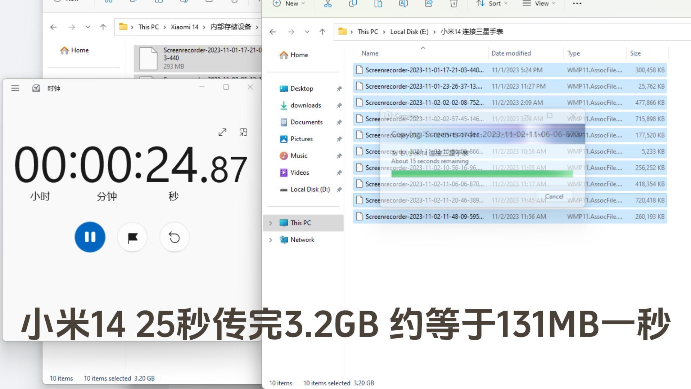Screen dimensions: 691x389
Task: Click the 720,418 KB size cell
Action: click(x=650, y=200)
